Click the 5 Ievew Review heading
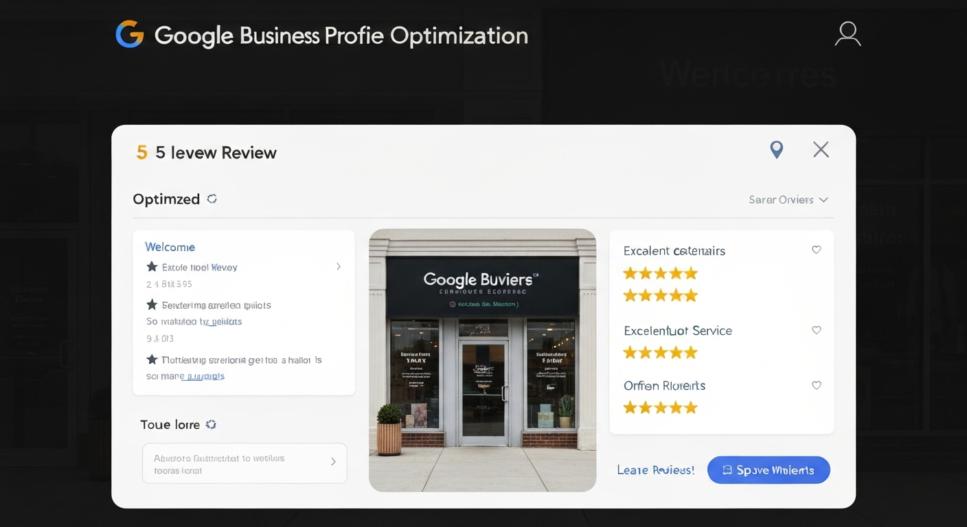967x527 pixels. coord(216,152)
